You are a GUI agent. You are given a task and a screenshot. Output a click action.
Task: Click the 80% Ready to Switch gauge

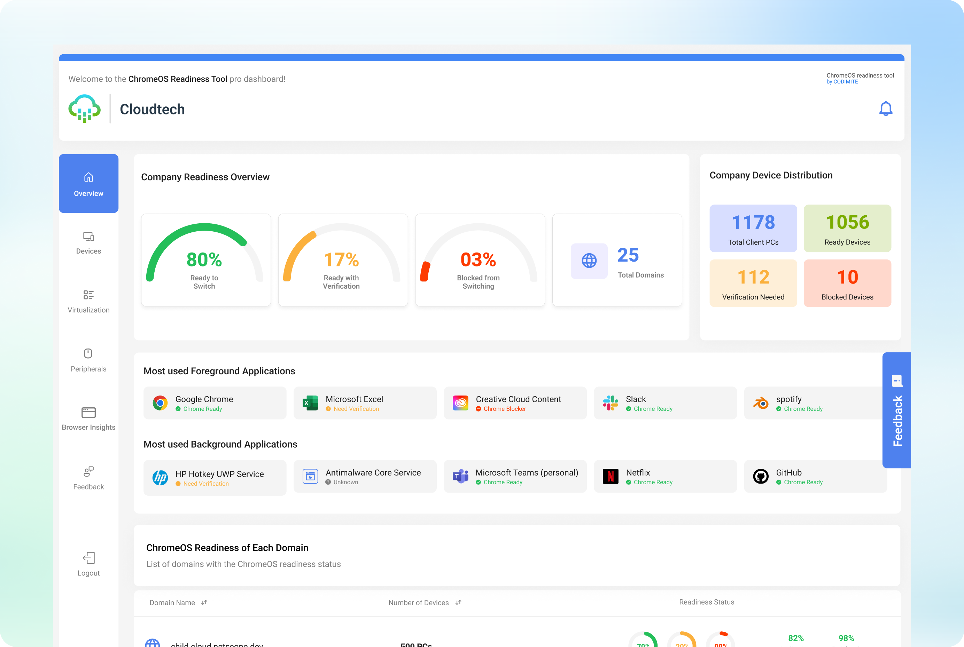click(205, 260)
